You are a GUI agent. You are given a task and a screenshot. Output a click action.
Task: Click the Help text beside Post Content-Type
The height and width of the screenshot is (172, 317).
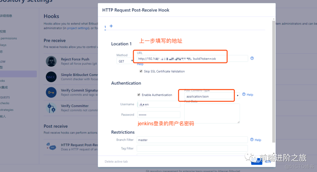point(250,95)
